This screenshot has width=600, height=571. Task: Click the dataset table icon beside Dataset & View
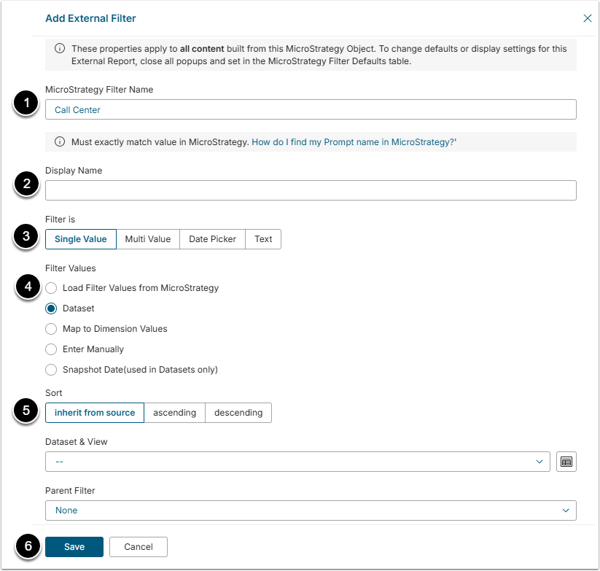(x=566, y=462)
